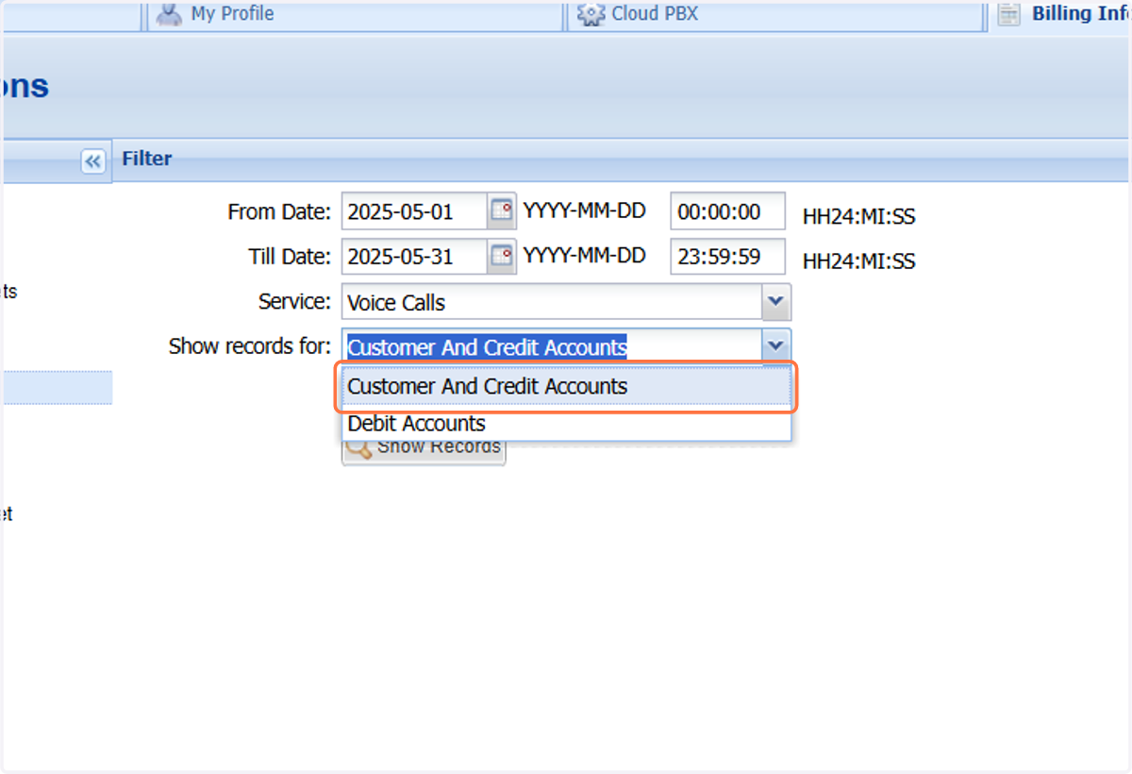Click the Cloud PBX gears icon

(x=591, y=14)
